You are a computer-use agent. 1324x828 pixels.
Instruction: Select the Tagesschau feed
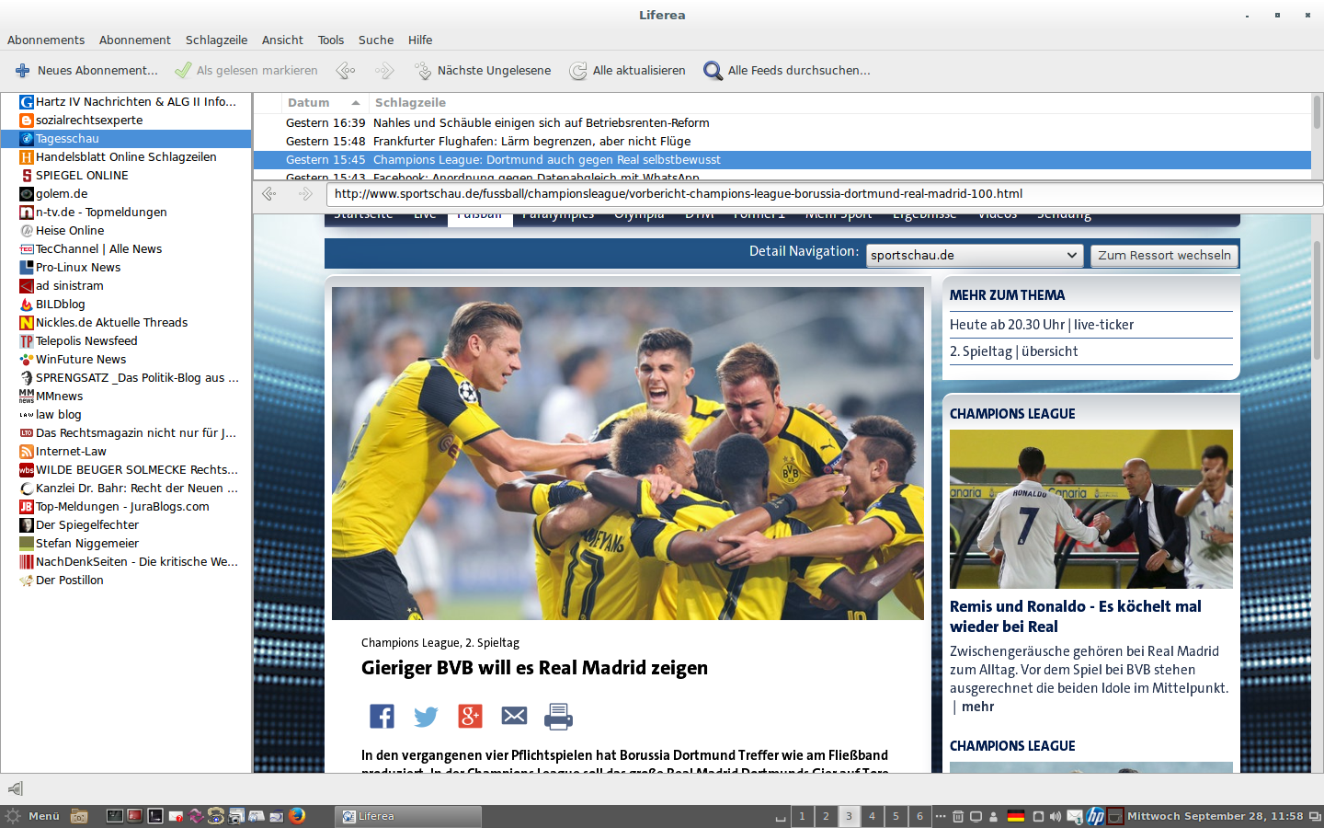pos(126,138)
